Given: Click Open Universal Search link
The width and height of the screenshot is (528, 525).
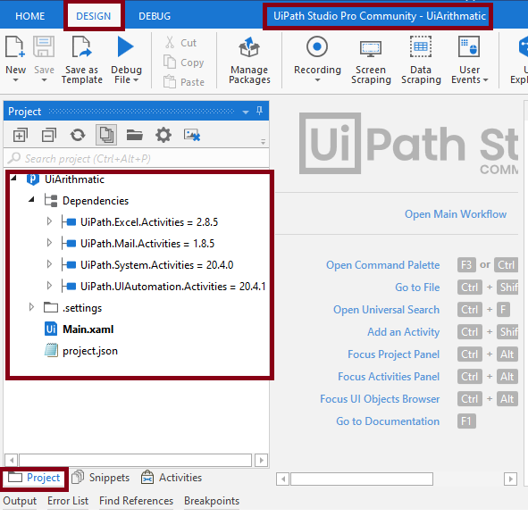Looking at the screenshot, I should click(x=386, y=310).
